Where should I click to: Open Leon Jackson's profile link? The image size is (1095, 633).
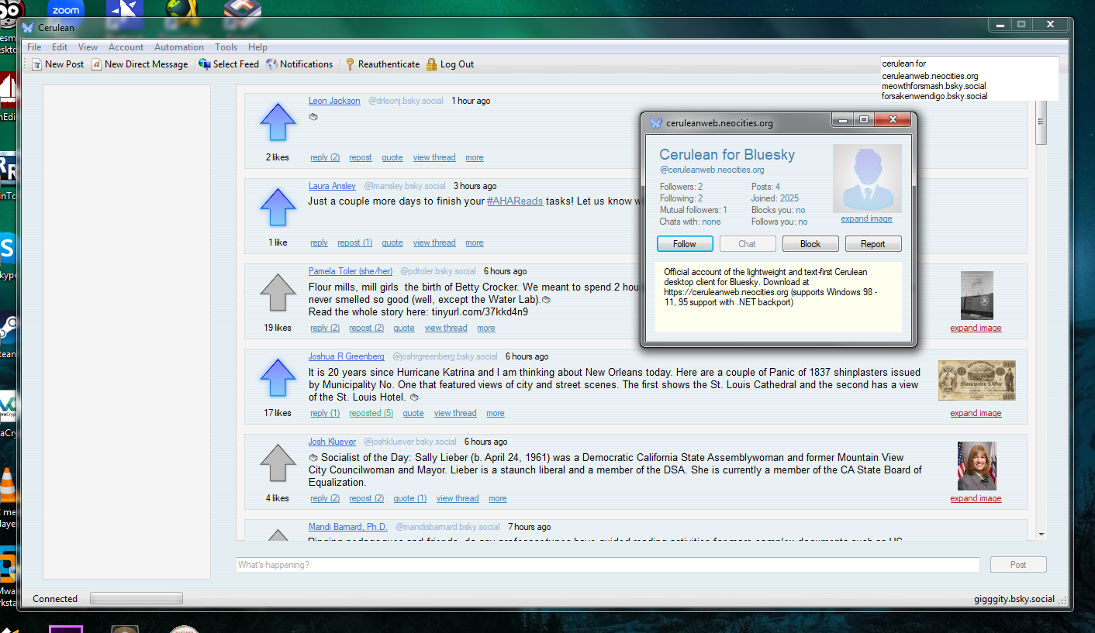coord(334,101)
